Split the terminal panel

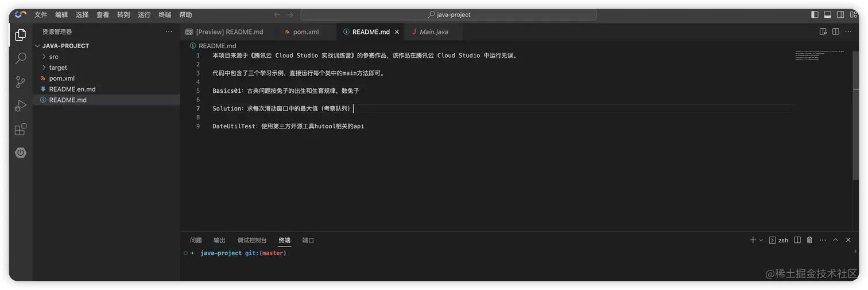pos(797,240)
